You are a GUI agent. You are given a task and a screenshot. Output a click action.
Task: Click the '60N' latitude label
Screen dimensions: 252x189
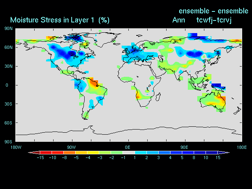click(x=8, y=47)
